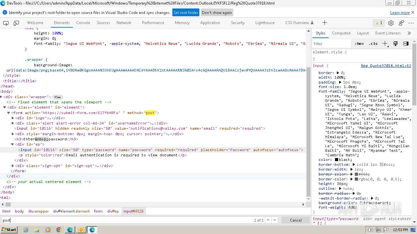Viewport: 417px width, 234px height.
Task: Toggle device emulation mode icon
Action: (16, 23)
